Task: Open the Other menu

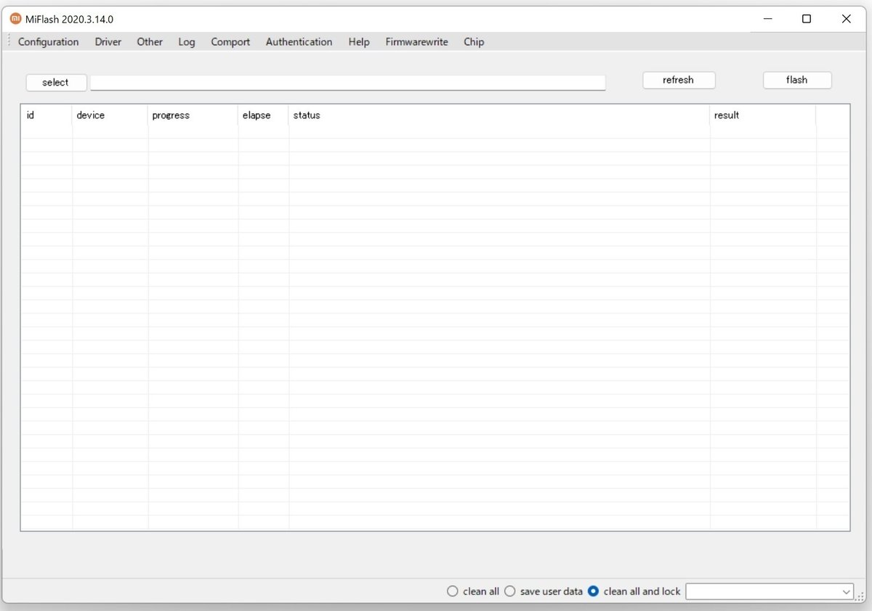Action: point(150,42)
